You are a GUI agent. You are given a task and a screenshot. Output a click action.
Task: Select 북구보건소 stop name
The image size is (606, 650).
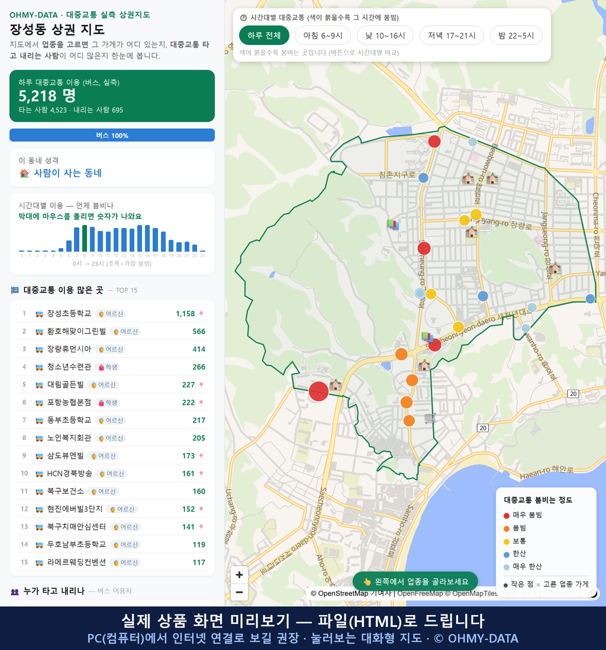coord(66,491)
